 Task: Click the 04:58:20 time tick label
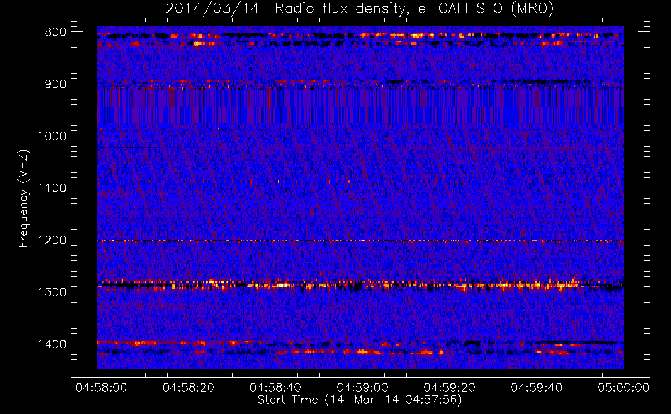[x=189, y=388]
